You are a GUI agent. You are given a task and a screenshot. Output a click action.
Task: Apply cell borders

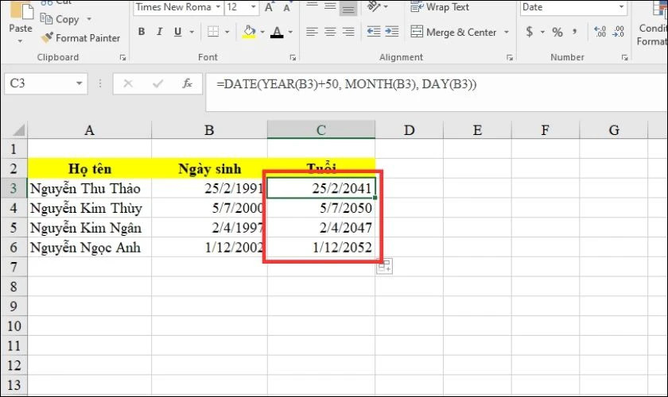[x=213, y=32]
